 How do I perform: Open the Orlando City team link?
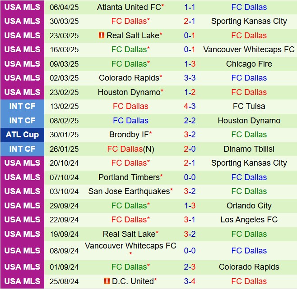(x=249, y=206)
